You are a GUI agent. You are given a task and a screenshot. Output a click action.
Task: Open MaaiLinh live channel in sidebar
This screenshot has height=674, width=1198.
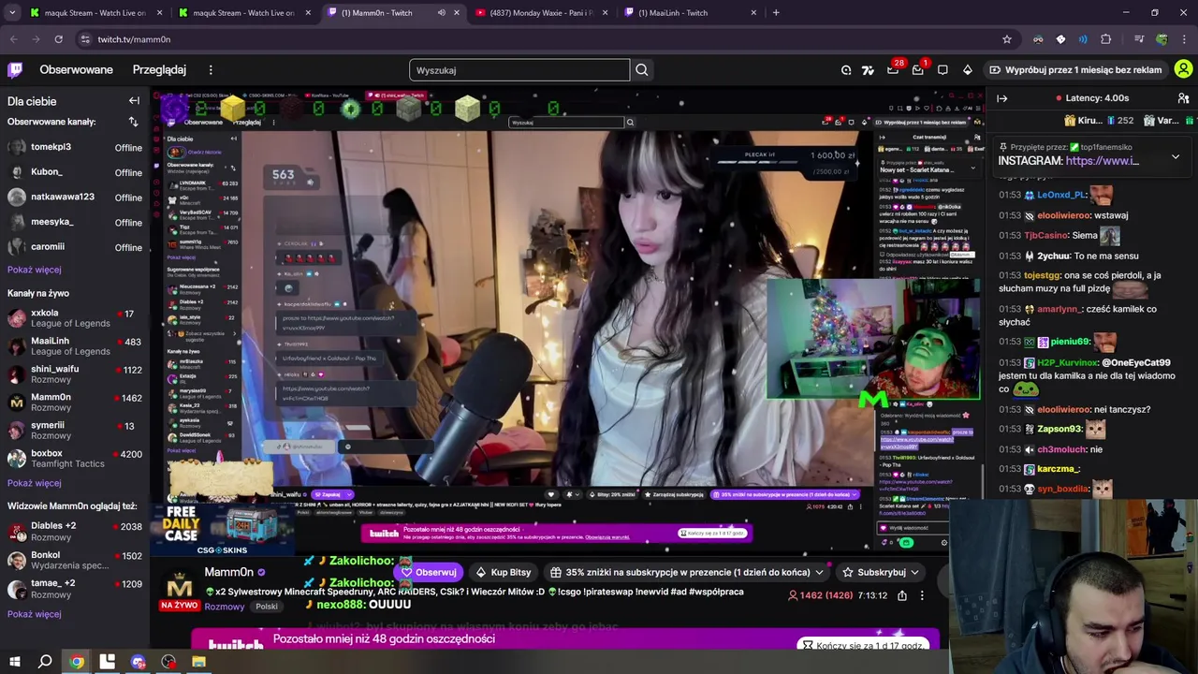point(75,346)
